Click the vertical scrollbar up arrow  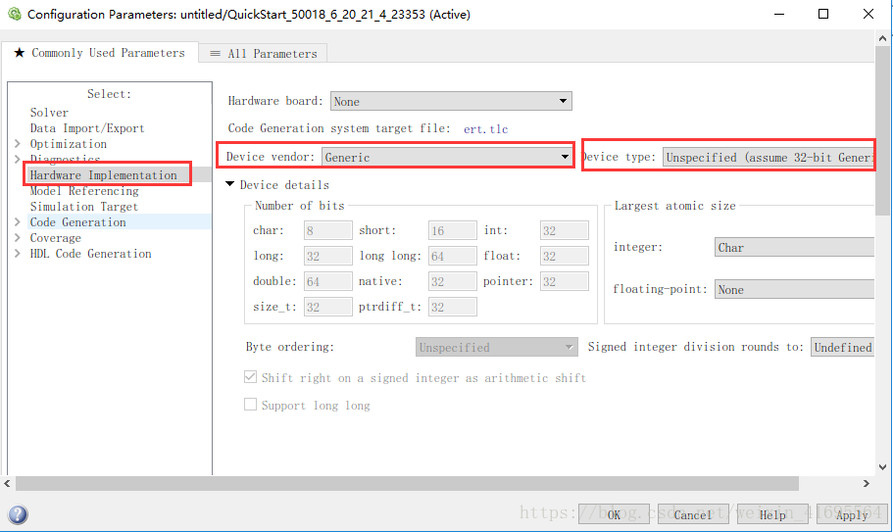tap(883, 38)
